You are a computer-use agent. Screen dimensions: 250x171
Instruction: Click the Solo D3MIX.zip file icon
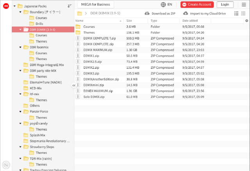pyautogui.click(x=78, y=97)
